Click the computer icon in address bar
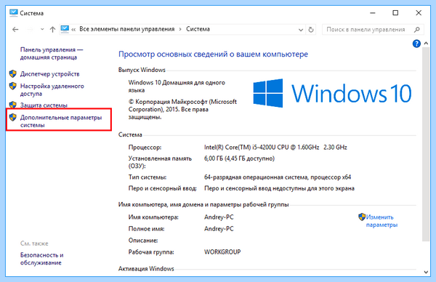This screenshot has width=436, height=282. (x=65, y=29)
